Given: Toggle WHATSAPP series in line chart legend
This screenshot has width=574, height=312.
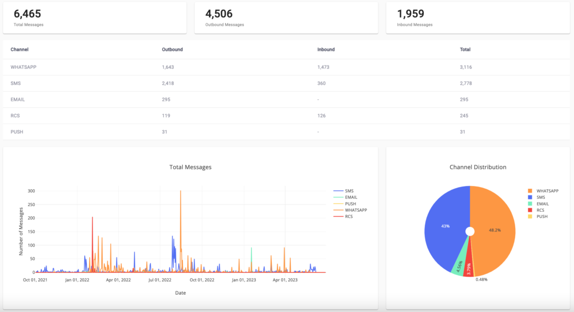Looking at the screenshot, I should click(350, 210).
